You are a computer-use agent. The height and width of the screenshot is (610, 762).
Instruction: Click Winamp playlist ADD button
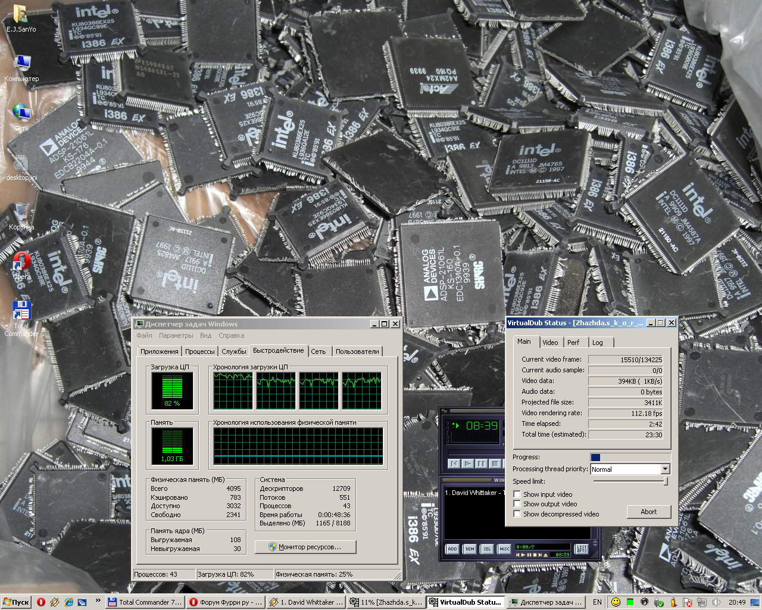(x=452, y=549)
